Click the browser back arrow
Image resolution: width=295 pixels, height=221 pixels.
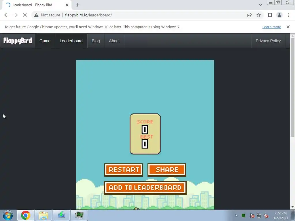(x=6, y=15)
